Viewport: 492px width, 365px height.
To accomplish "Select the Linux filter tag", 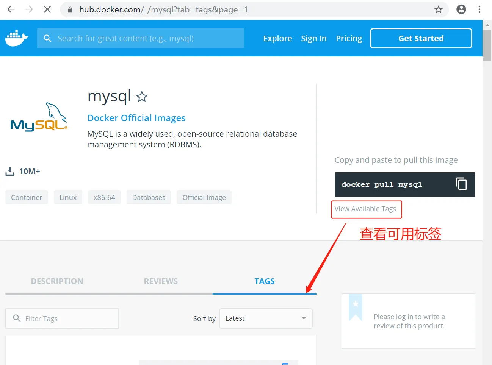I will (x=68, y=197).
